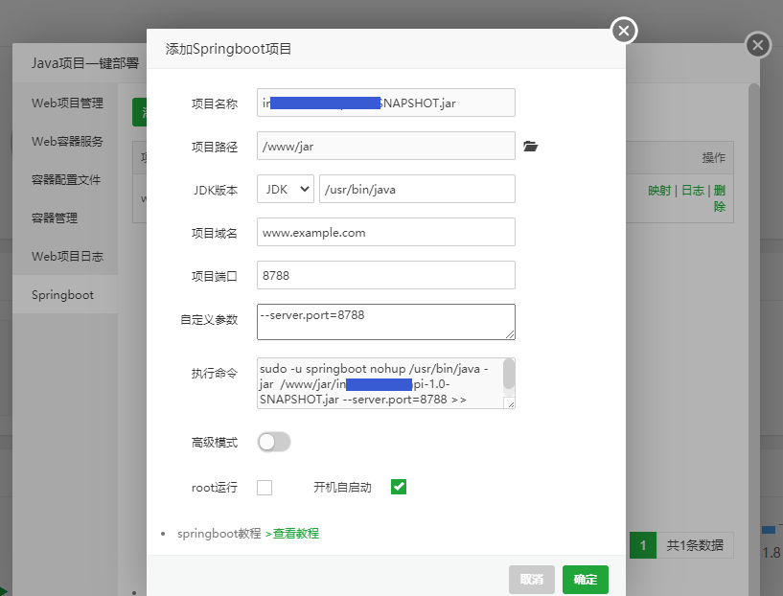Click the 项目端口 field showing 8788
The image size is (783, 596).
point(386,275)
